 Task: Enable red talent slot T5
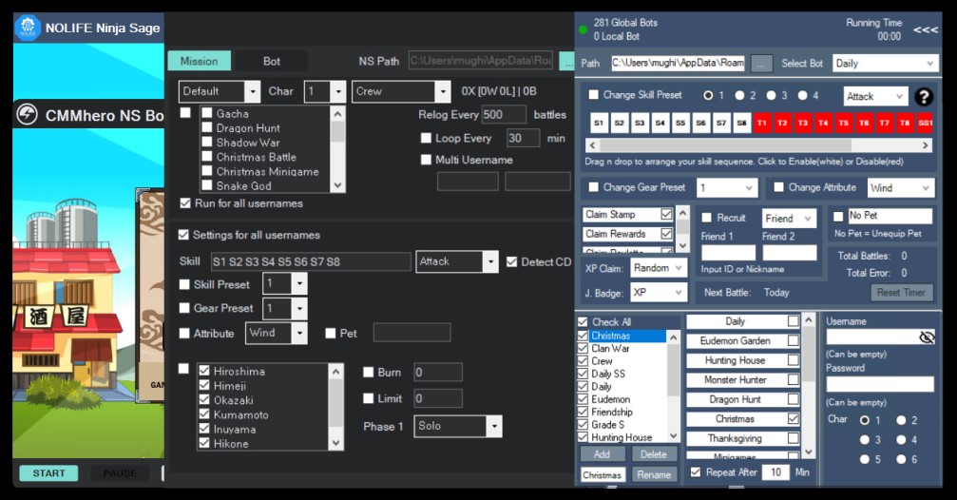point(844,123)
